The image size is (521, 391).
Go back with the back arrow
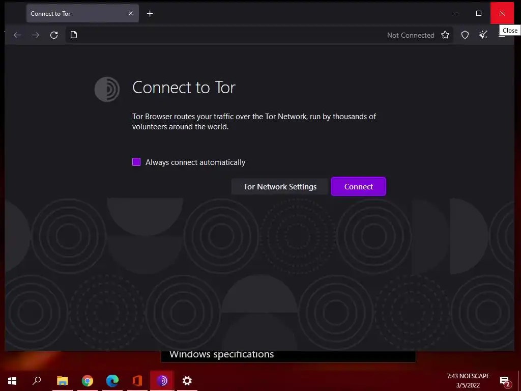(x=17, y=35)
